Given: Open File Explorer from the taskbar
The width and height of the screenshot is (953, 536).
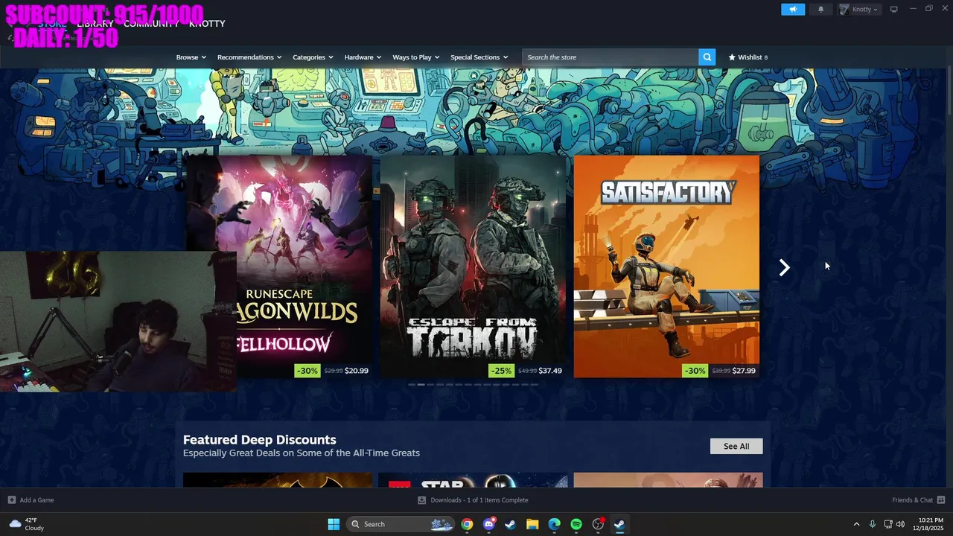Looking at the screenshot, I should pos(532,524).
